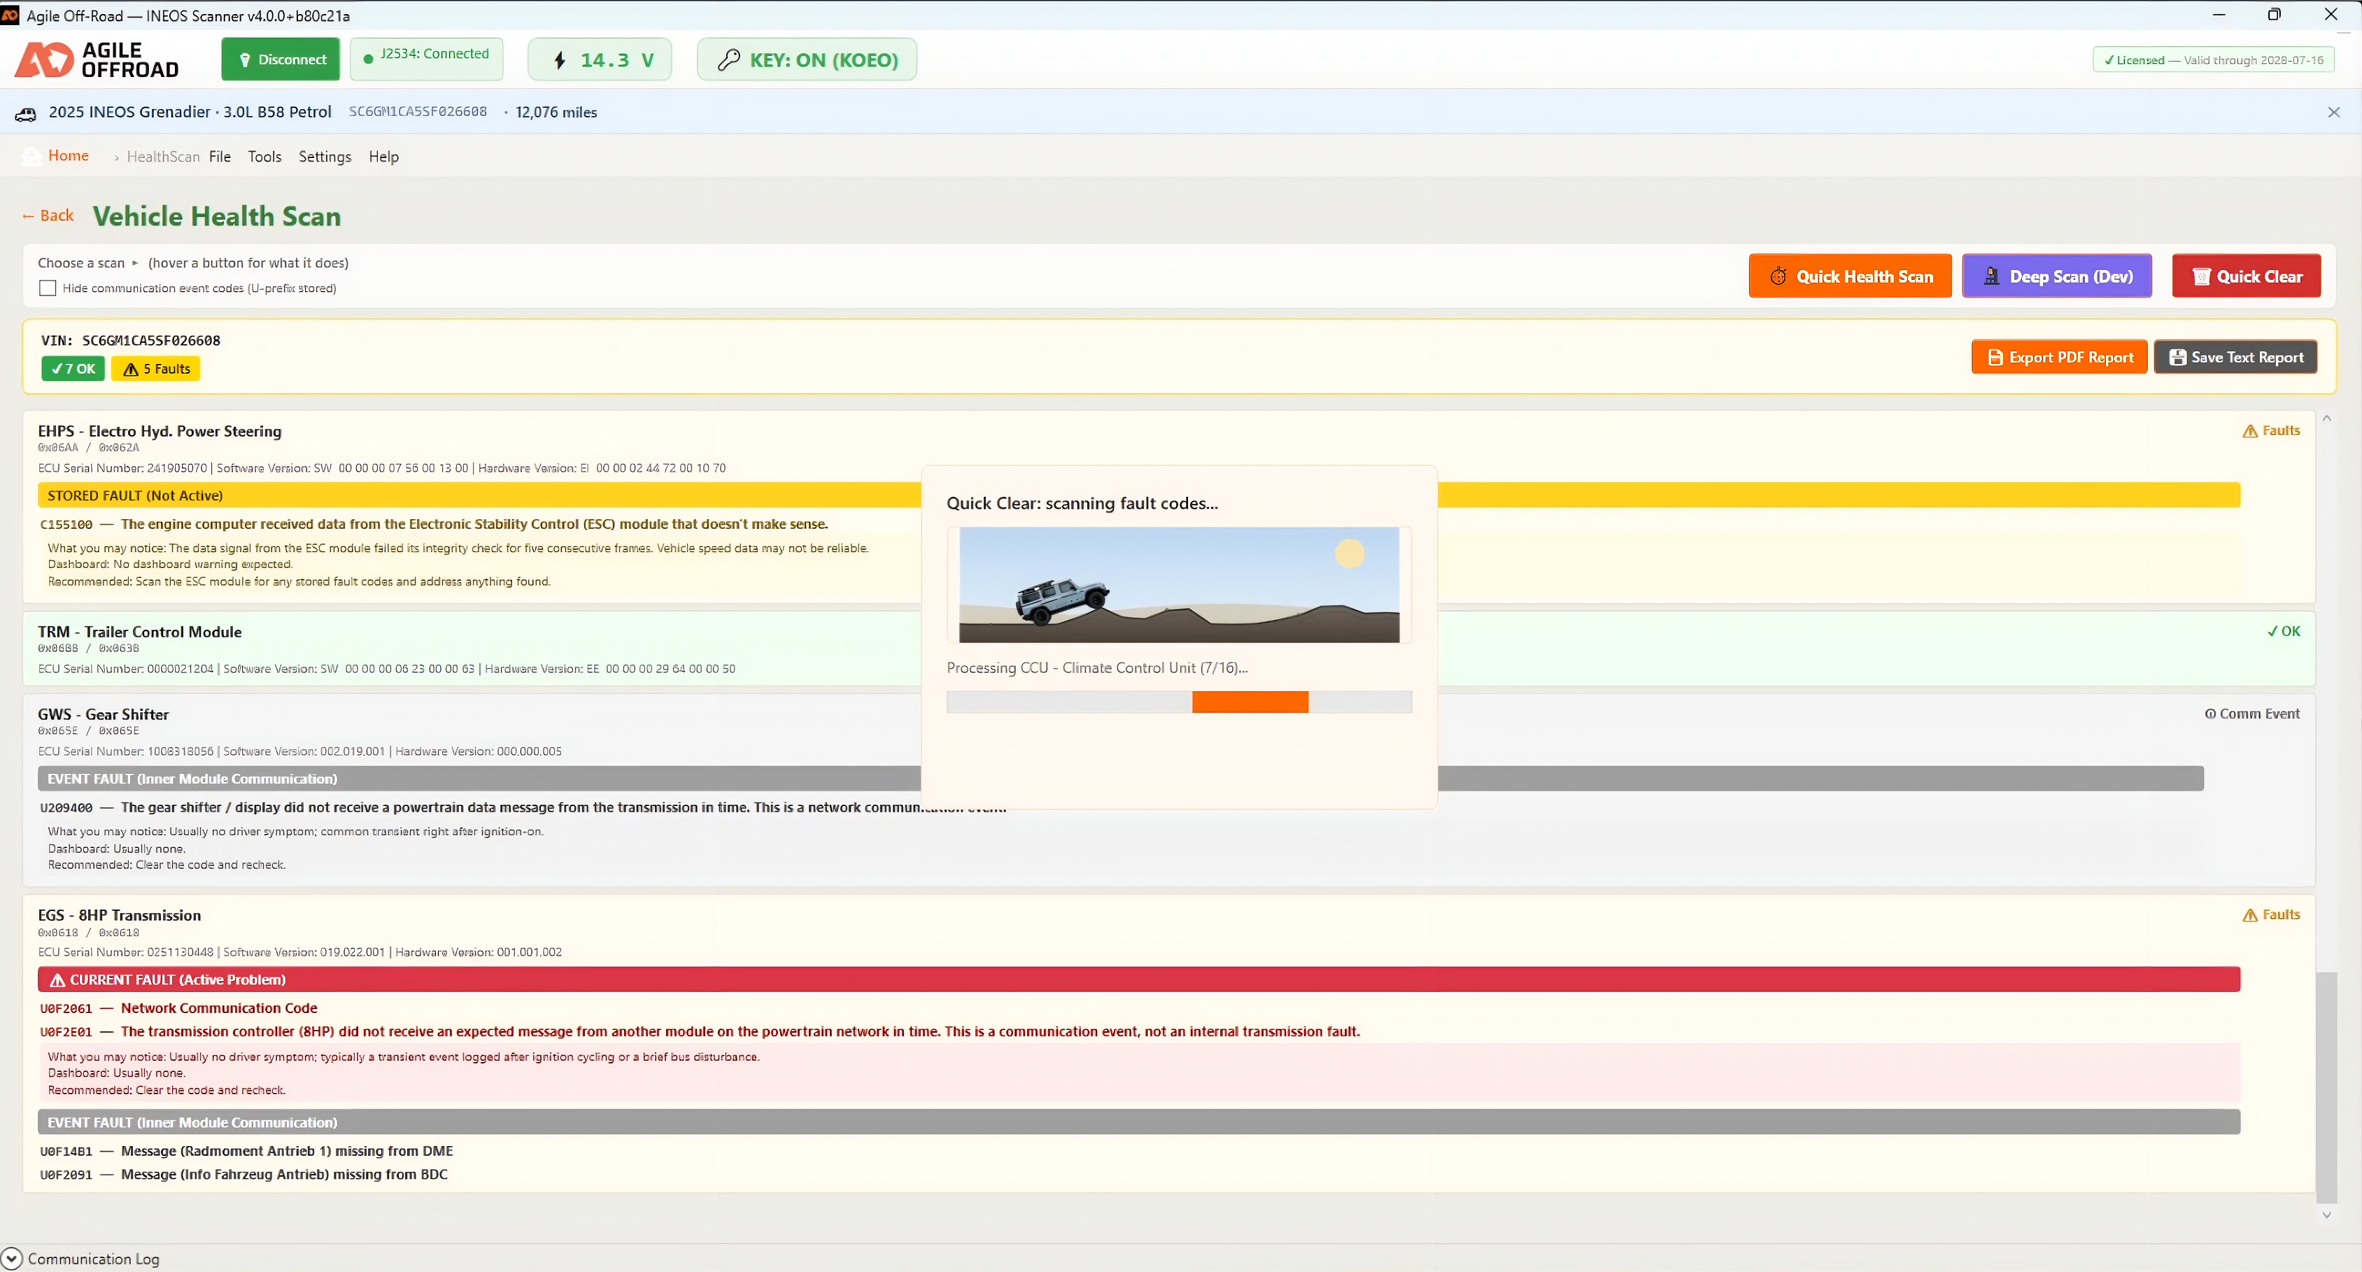The width and height of the screenshot is (2362, 1272).
Task: Click fault code U0F2091
Action: click(x=66, y=1175)
